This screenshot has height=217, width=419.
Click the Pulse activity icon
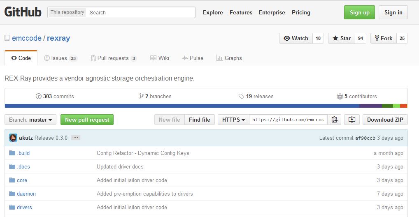[185, 58]
